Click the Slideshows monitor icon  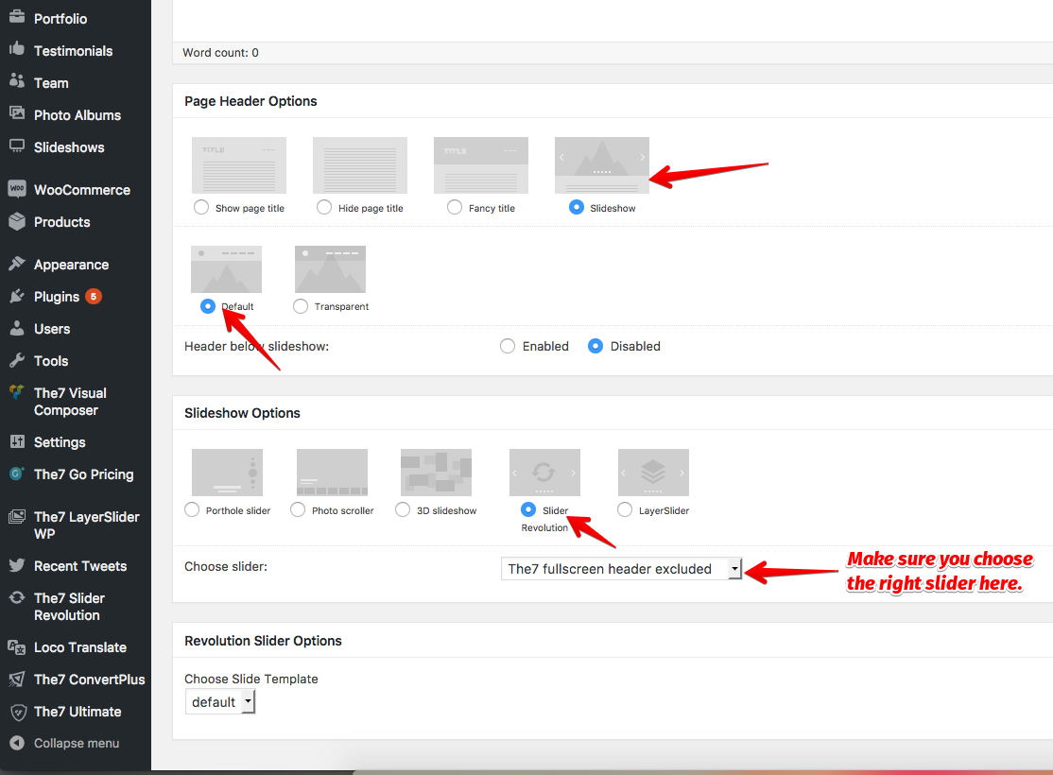(17, 146)
